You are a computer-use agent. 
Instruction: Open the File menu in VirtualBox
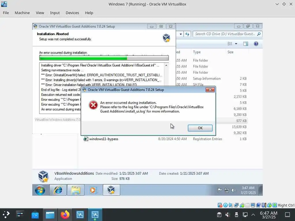[x=6, y=13]
